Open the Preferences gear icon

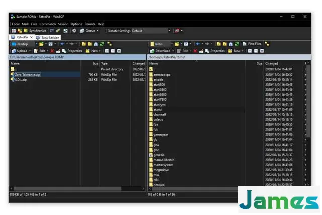pyautogui.click(x=74, y=31)
